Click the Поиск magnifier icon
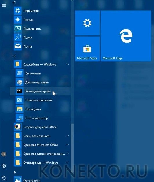This screenshot has height=182, width=154. [18, 37]
